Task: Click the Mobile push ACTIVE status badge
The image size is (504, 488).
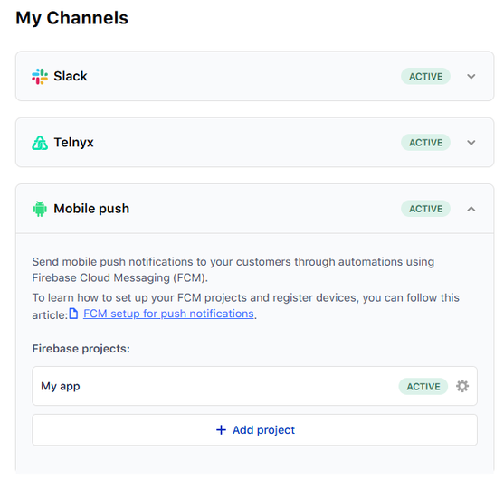Action: (x=425, y=209)
